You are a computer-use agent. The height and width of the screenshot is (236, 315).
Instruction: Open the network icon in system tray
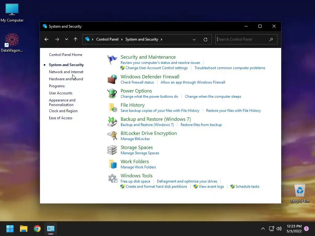(x=271, y=229)
